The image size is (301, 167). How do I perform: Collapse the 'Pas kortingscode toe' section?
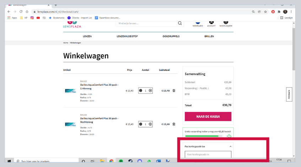(x=231, y=146)
